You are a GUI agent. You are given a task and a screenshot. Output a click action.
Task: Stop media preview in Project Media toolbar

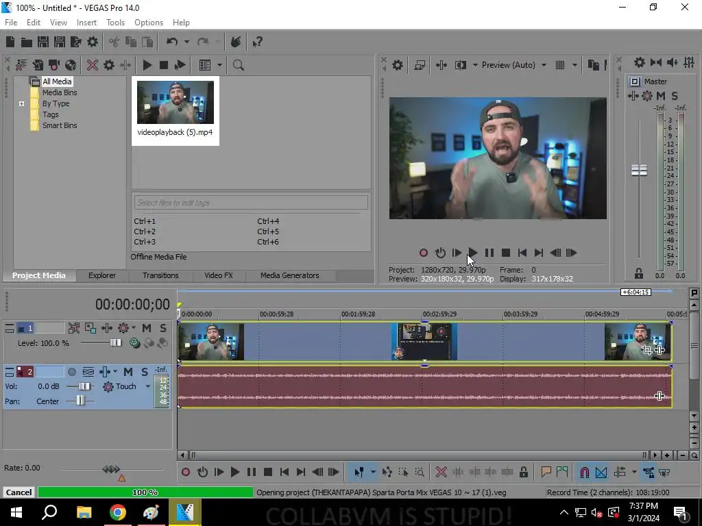click(x=163, y=65)
